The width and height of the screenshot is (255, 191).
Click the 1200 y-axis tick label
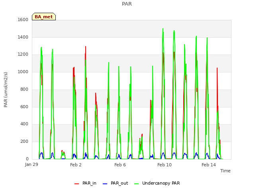pyautogui.click(x=23, y=55)
